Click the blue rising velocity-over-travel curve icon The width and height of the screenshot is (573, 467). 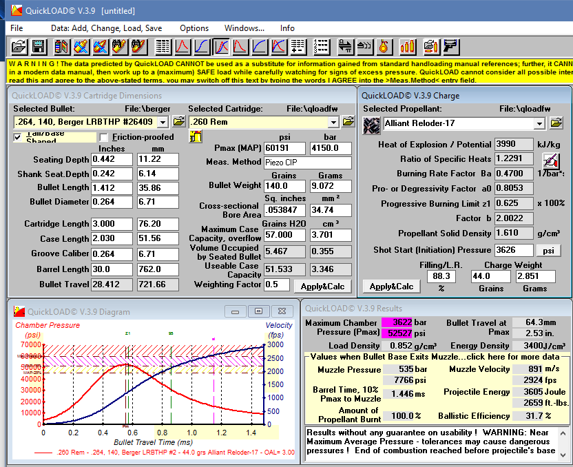(x=260, y=46)
